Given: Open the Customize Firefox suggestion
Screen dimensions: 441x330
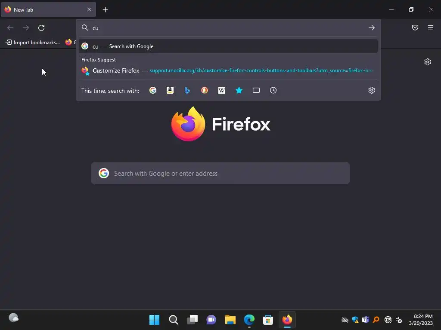Looking at the screenshot, I should (x=228, y=70).
